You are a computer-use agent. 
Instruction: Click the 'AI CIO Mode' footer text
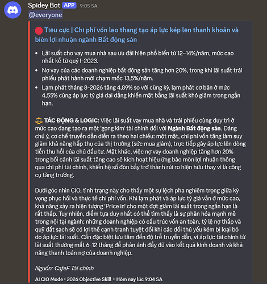(49, 279)
